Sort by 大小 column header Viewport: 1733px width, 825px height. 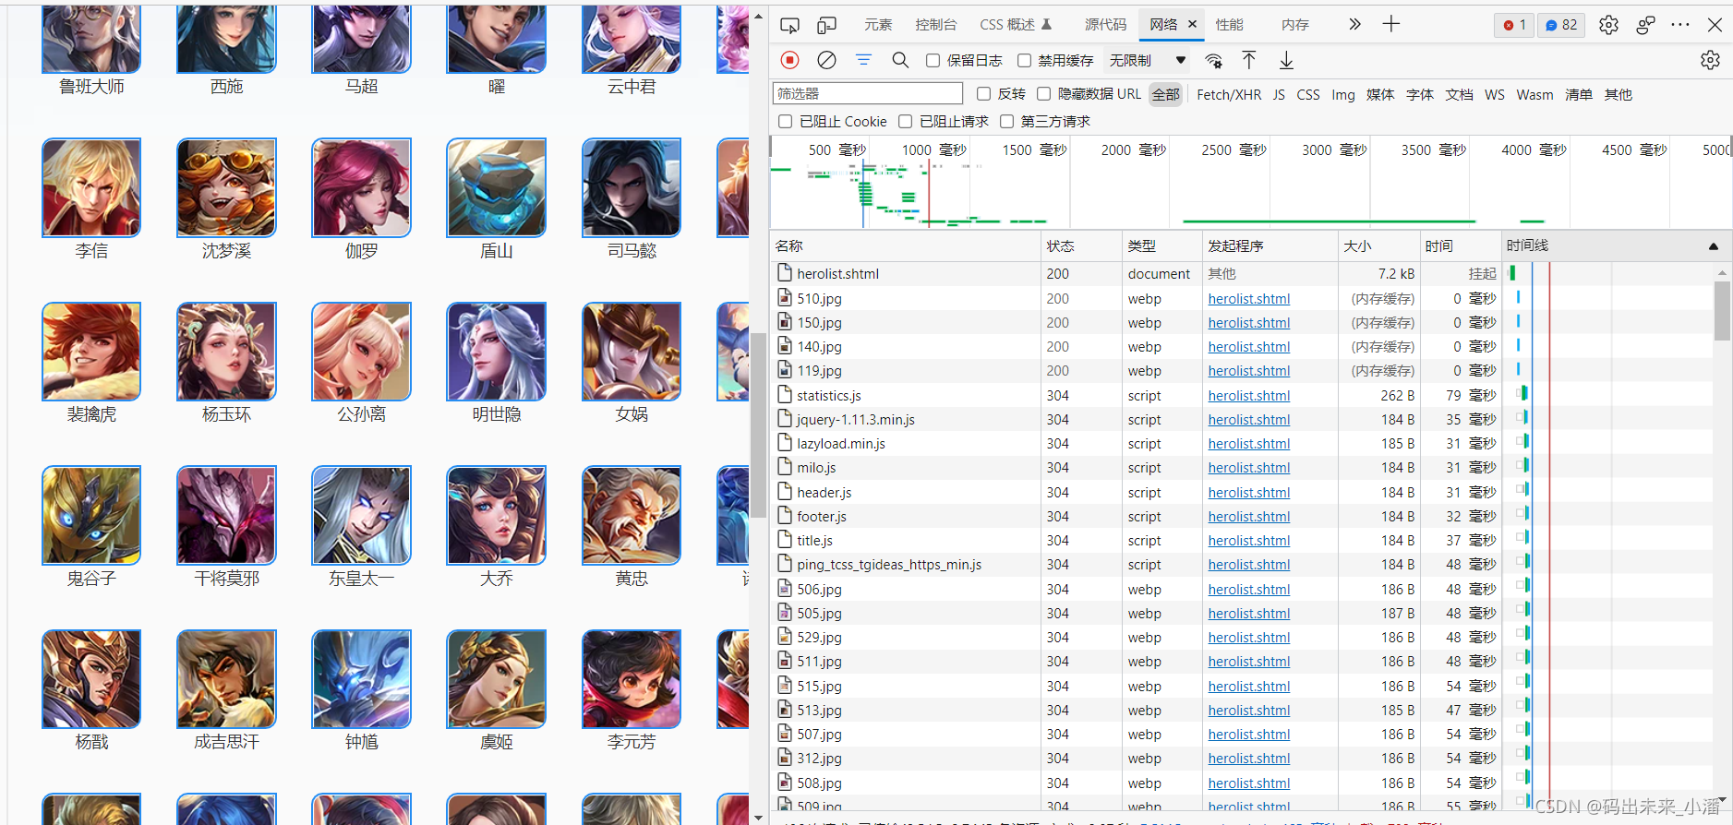click(1378, 246)
